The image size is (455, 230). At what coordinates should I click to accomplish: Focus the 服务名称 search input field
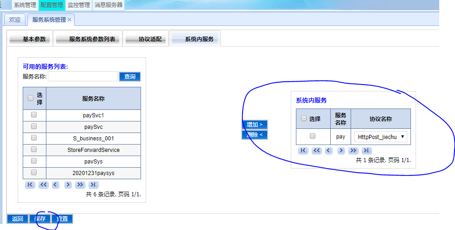[x=83, y=76]
